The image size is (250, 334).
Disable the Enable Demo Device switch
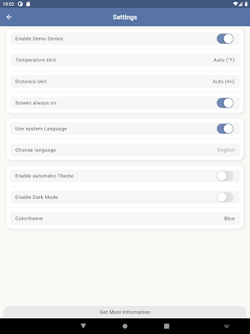[225, 38]
